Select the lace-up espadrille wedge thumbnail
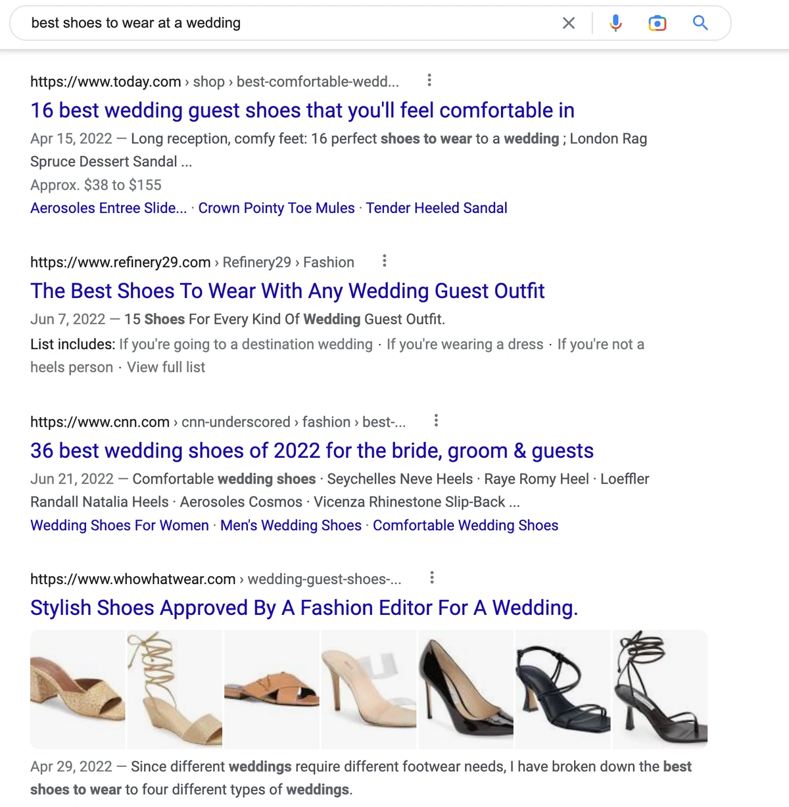 (174, 689)
